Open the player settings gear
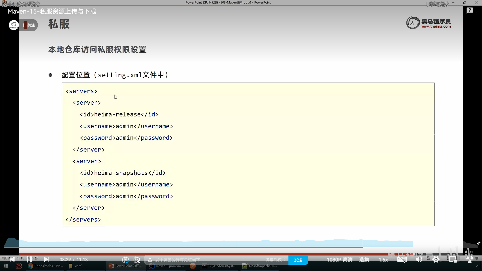This screenshot has height=271, width=482. click(436, 260)
